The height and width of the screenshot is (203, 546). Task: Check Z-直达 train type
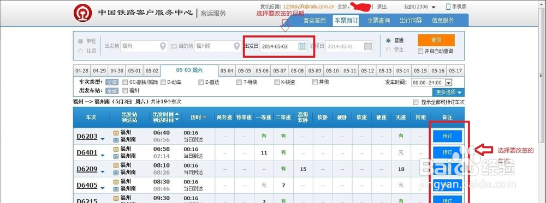(201, 83)
